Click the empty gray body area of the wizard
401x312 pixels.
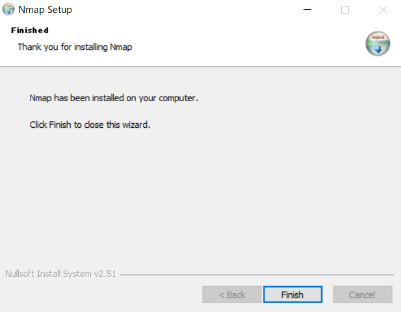coord(200,194)
